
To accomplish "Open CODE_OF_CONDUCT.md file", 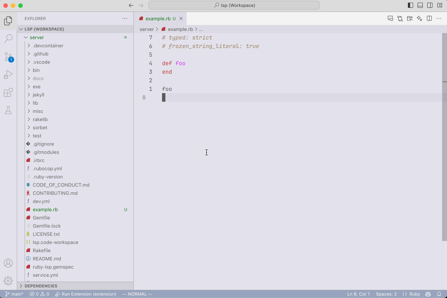I will click(75, 185).
